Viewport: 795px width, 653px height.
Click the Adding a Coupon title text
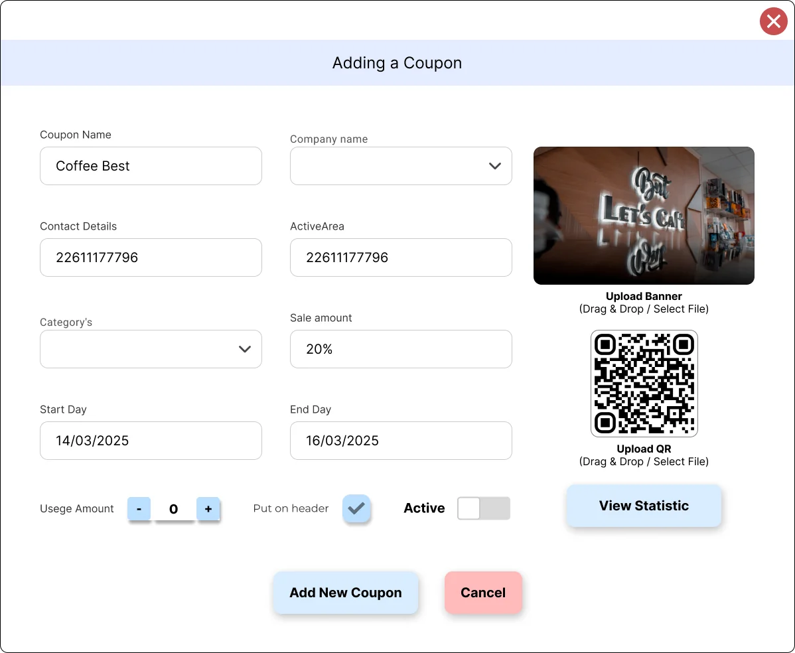(x=397, y=63)
